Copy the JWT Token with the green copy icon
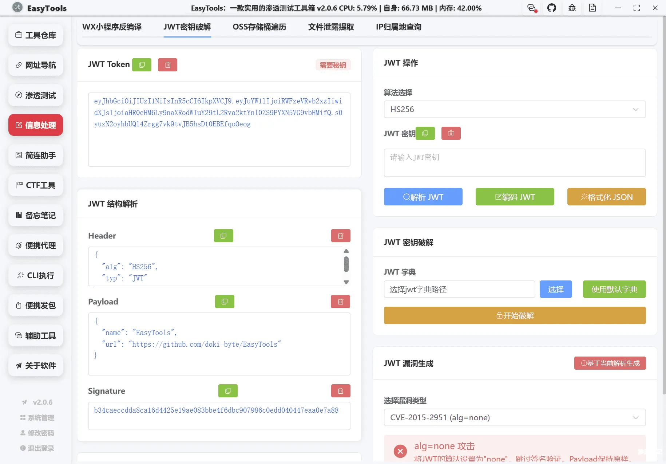This screenshot has width=666, height=464. [142, 64]
